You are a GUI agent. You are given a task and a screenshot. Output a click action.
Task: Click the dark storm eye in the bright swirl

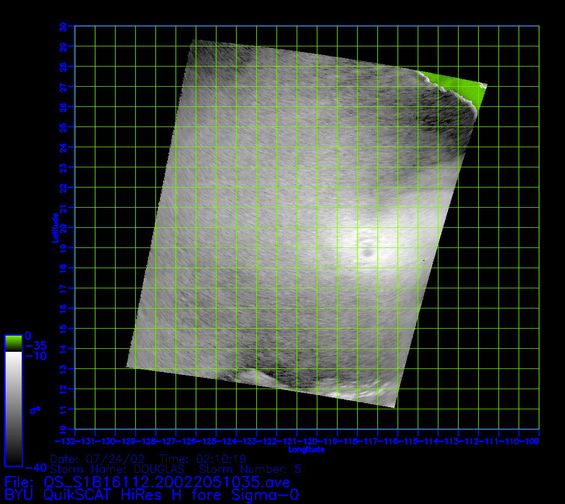[x=367, y=250]
